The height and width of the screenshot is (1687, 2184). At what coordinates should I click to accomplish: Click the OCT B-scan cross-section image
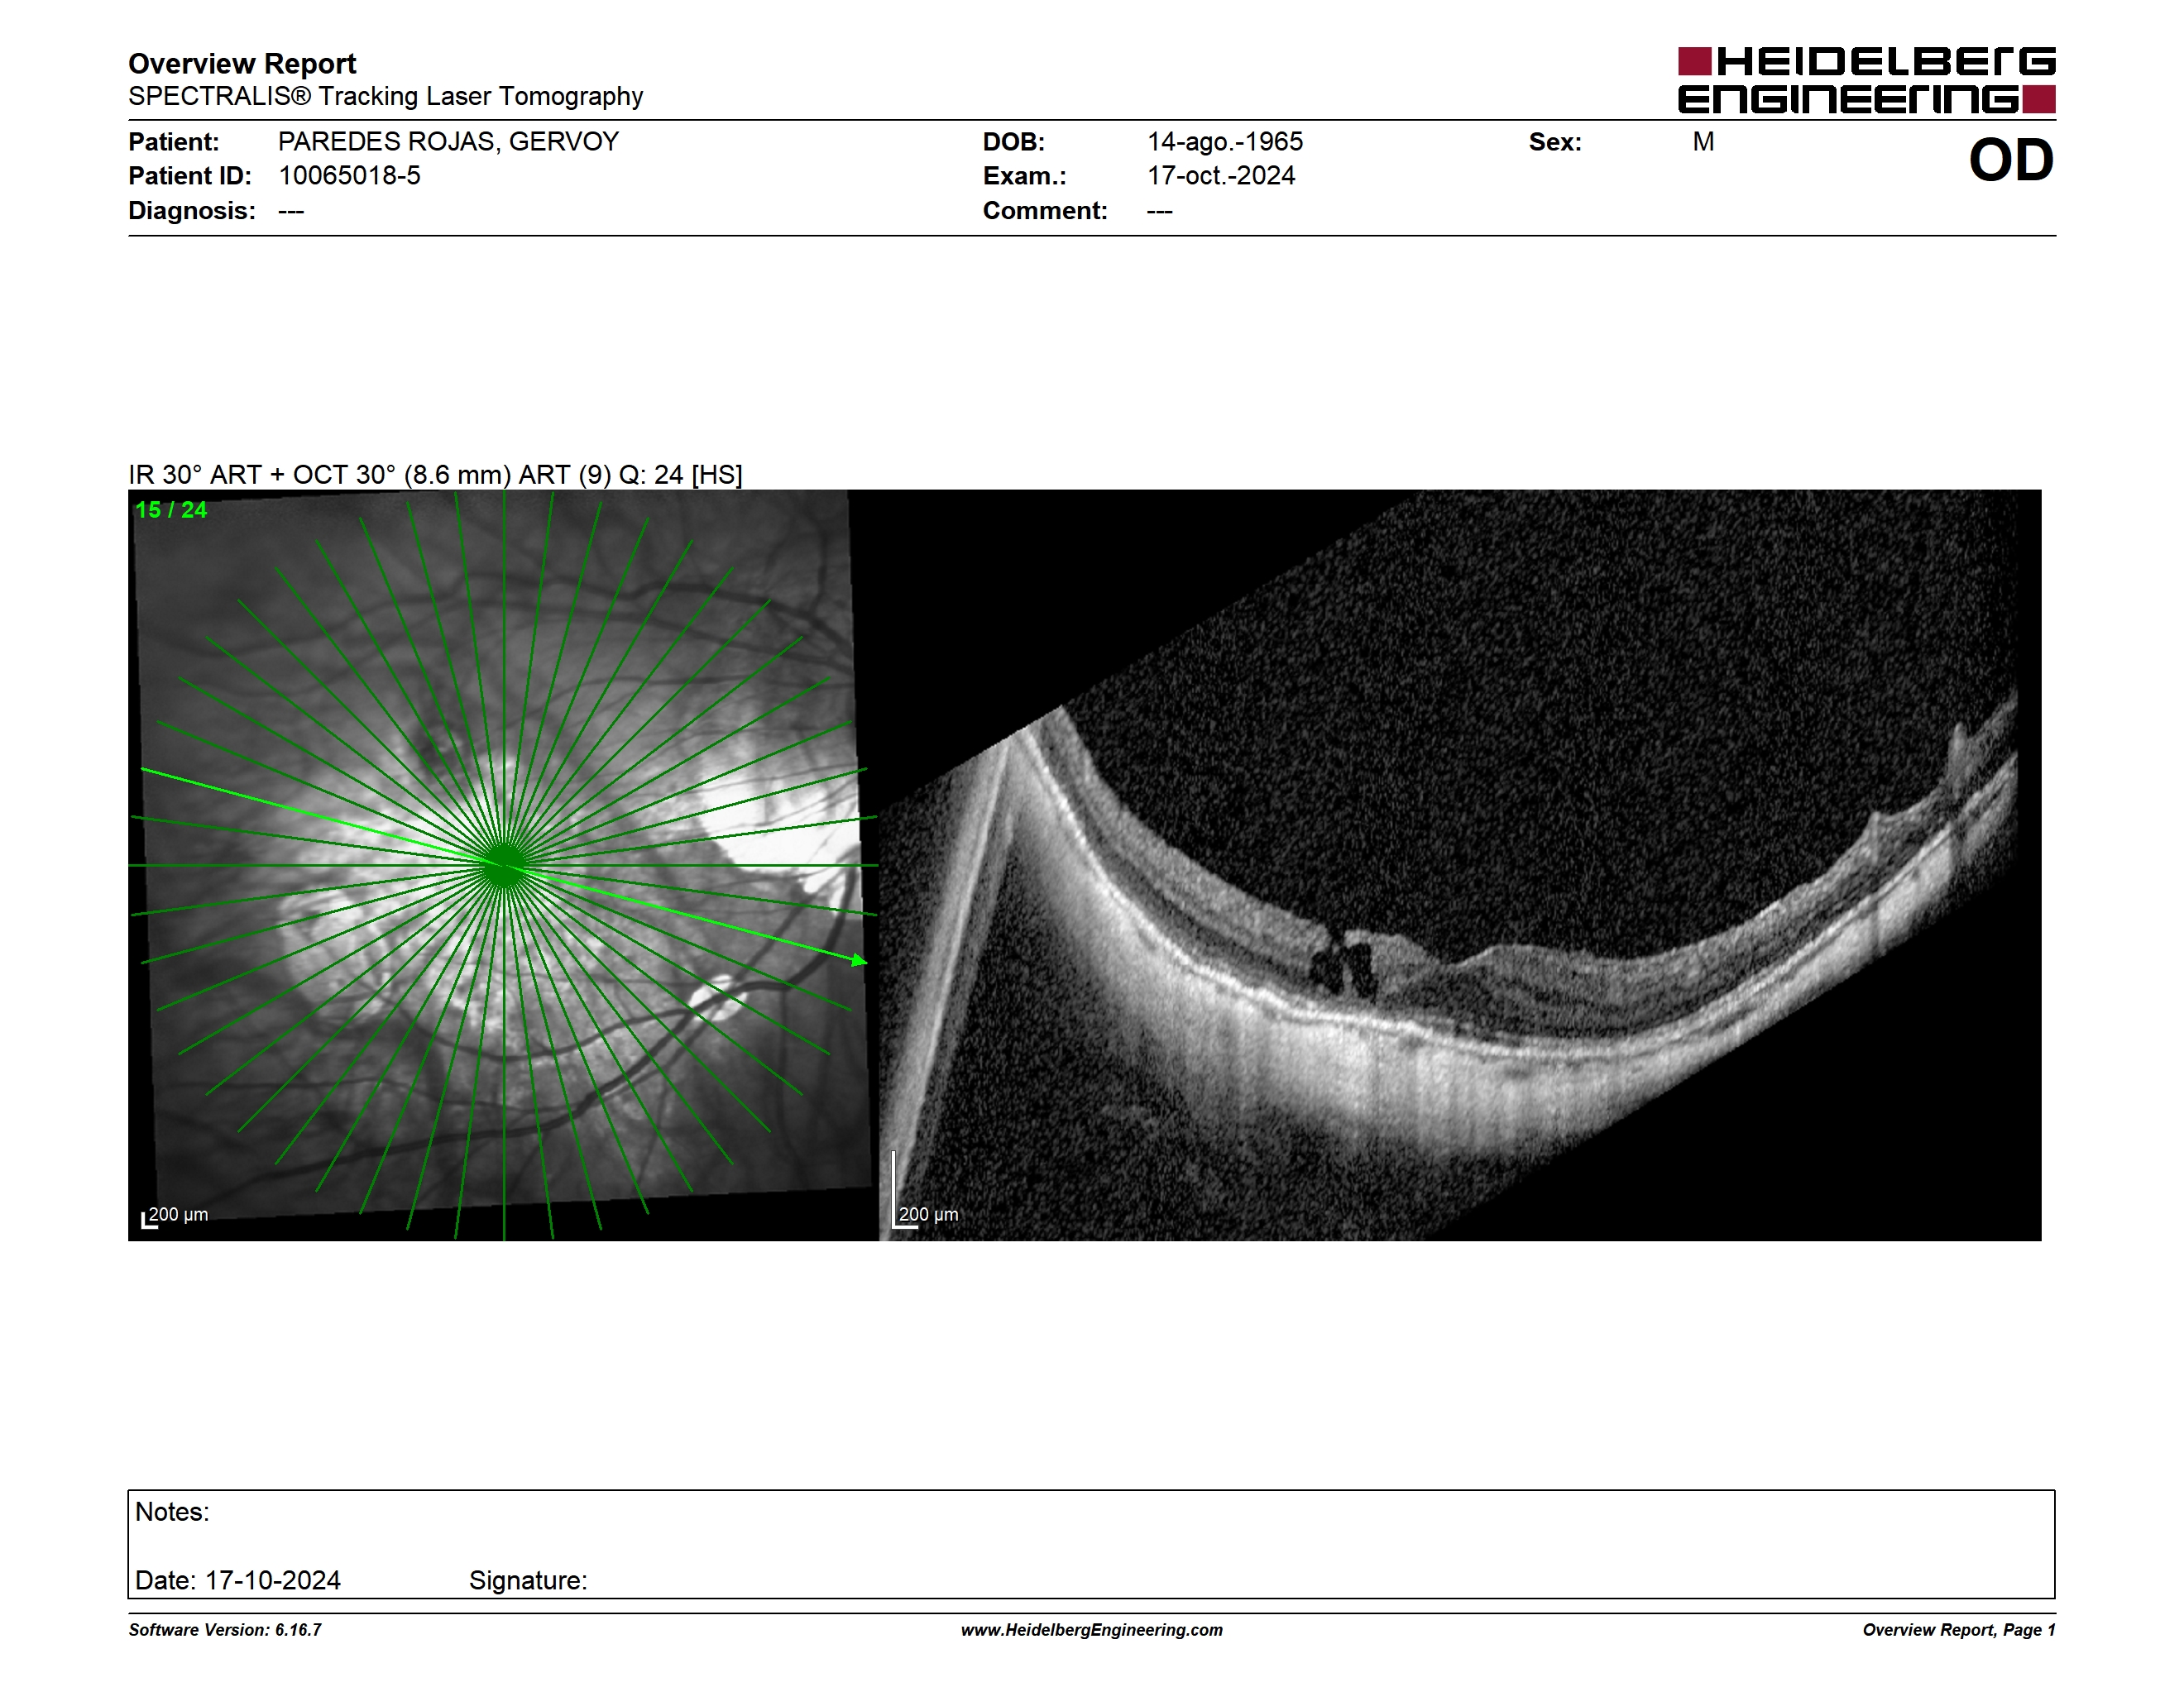1460,866
